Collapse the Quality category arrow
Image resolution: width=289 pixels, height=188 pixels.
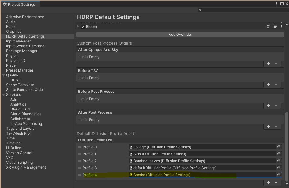4,75
